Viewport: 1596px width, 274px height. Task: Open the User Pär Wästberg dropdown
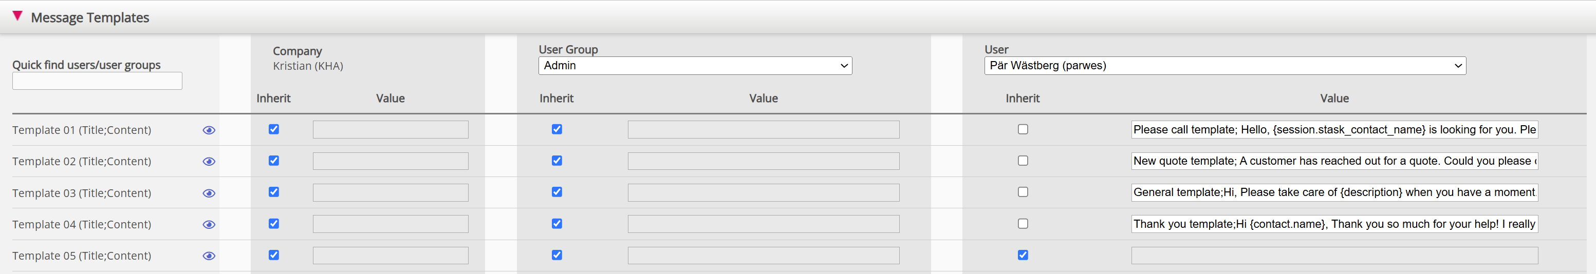point(1224,66)
